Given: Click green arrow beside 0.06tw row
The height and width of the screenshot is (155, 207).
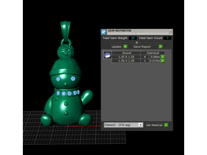Looking at the screenshot, I should (x=163, y=57).
